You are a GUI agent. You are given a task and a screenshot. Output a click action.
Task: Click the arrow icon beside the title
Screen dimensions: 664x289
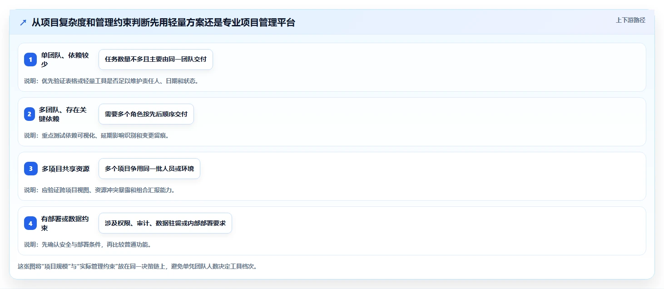click(23, 23)
